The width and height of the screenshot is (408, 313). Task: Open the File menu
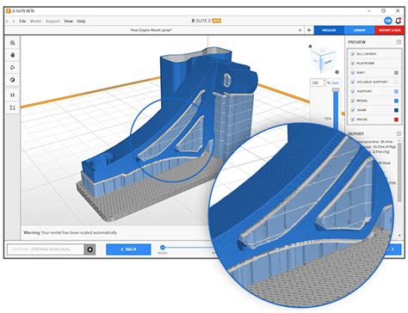[22, 21]
